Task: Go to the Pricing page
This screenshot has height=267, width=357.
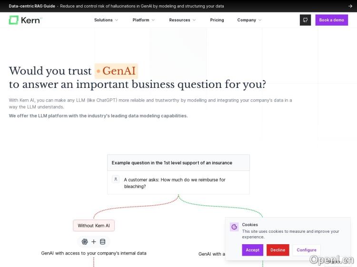Action: click(x=217, y=20)
